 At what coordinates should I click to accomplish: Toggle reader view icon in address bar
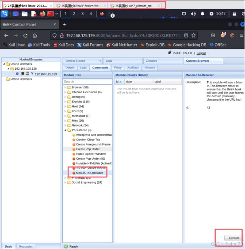[x=186, y=35]
